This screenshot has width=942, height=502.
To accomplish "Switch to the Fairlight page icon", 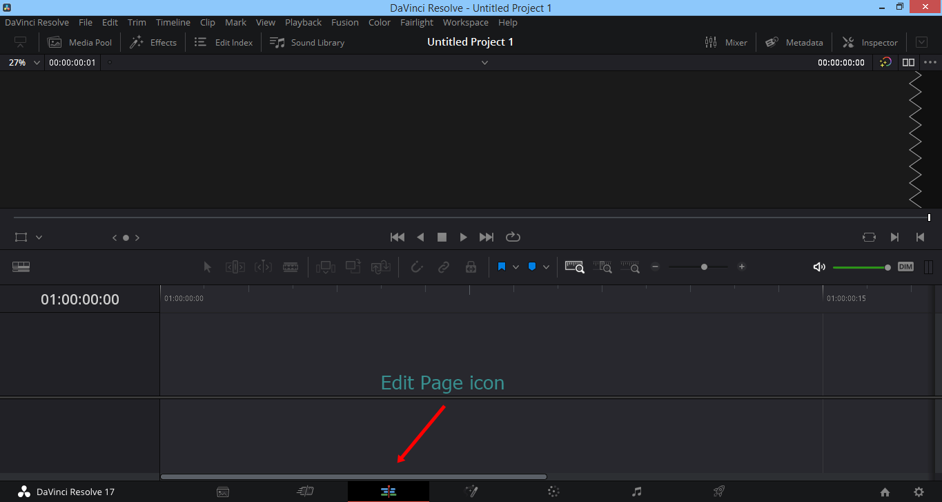I will tap(637, 492).
